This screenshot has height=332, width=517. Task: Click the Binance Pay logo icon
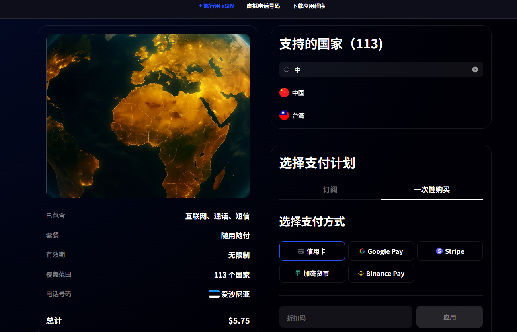pyautogui.click(x=361, y=273)
